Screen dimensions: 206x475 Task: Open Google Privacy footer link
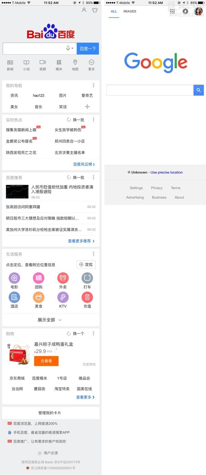click(157, 188)
